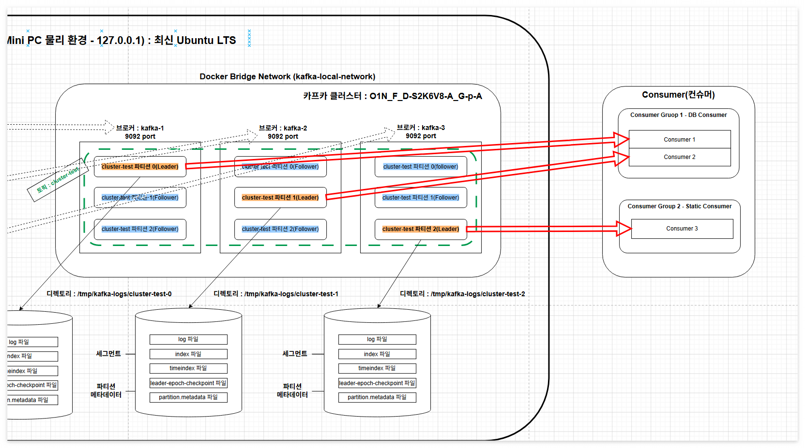Select cluster-test 파티션 0(follower) in kafka-3

421,167
